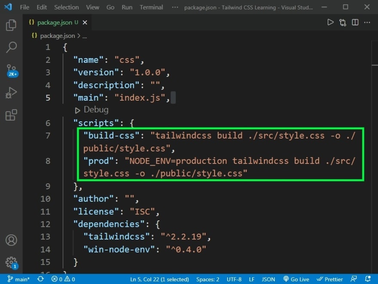Split the editor to the right
This screenshot has height=284, width=378.
[x=355, y=22]
